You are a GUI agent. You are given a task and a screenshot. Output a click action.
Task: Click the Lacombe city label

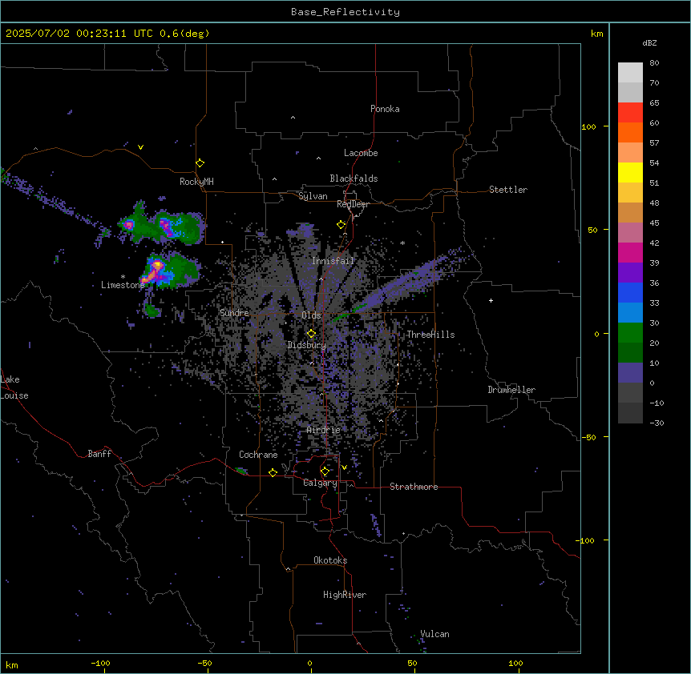[x=361, y=153]
